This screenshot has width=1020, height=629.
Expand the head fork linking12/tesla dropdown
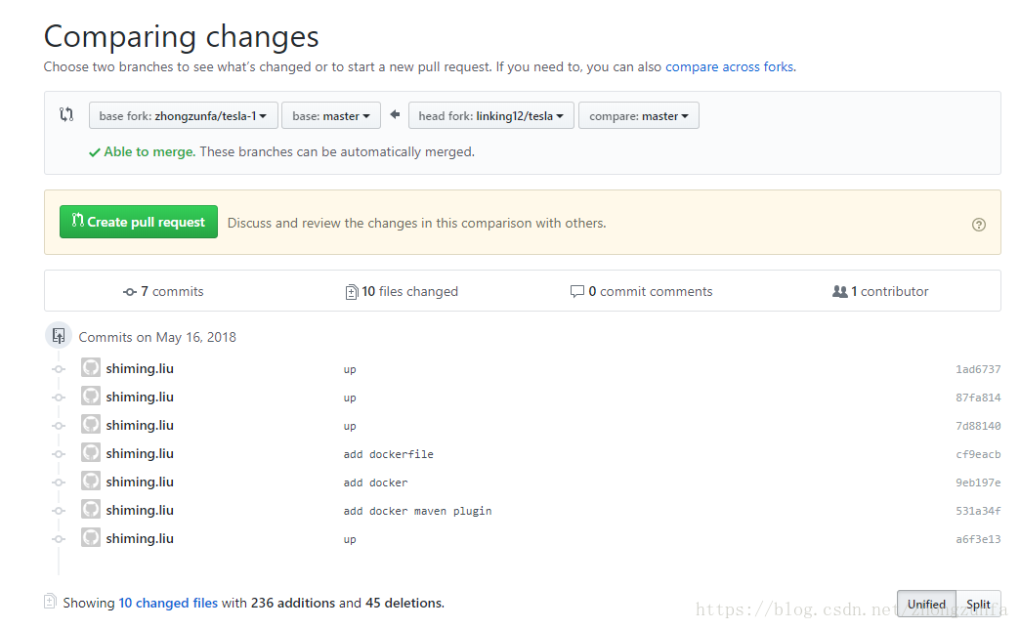tap(491, 116)
